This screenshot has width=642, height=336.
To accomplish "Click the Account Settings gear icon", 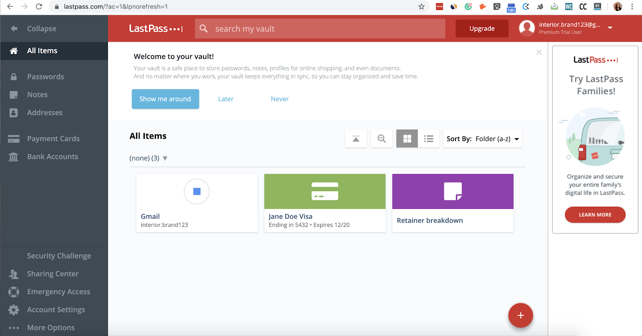I will [x=14, y=310].
